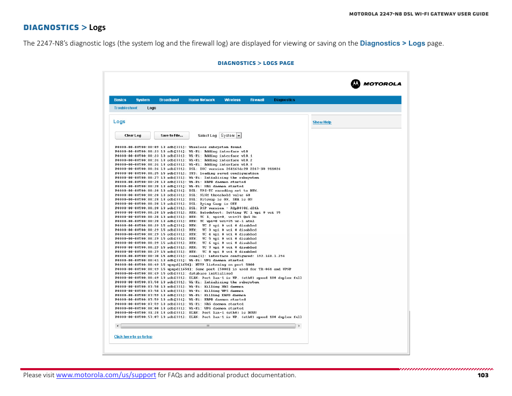This screenshot has height=396, width=512.
Task: Click the "Killing KAPD daemon" log line
Action: (x=180, y=295)
